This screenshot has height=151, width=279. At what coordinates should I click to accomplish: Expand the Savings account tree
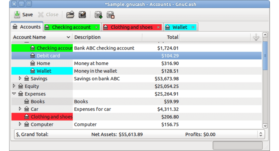(20, 78)
